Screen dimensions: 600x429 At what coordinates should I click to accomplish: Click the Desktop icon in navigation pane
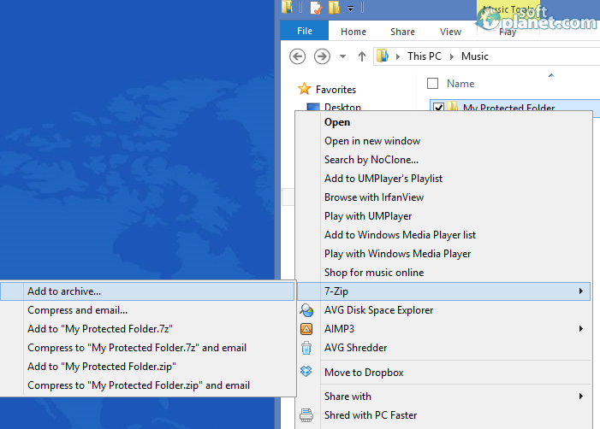click(x=313, y=107)
